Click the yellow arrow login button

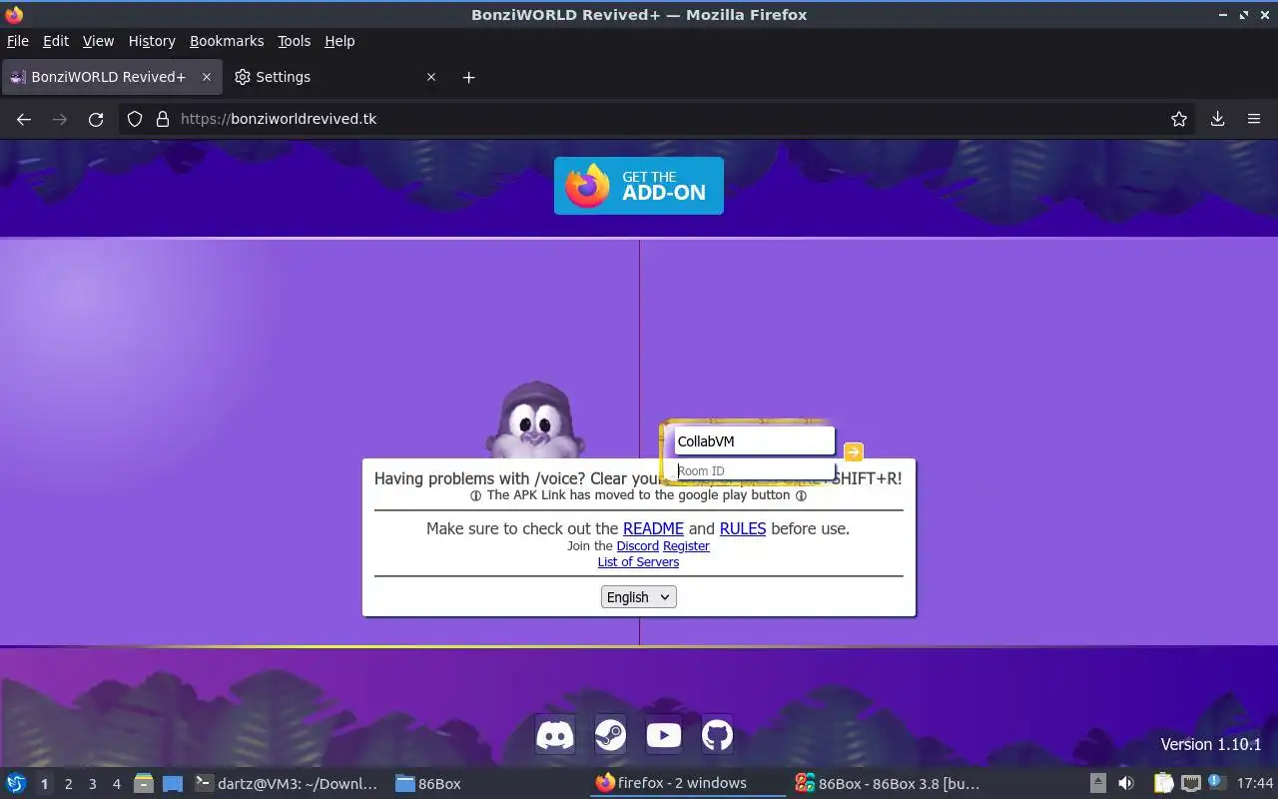coord(854,451)
